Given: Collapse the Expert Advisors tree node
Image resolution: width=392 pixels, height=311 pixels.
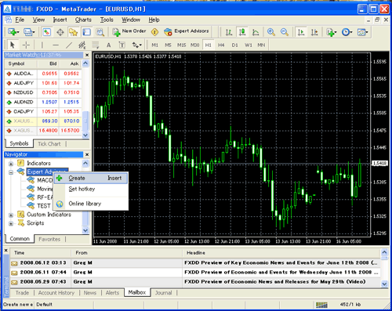Looking at the screenshot, I should coord(11,172).
